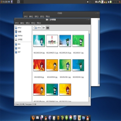The width and height of the screenshot is (121, 121).
Task: Select panda on teal swirl thumbnail
Action: point(52,90)
